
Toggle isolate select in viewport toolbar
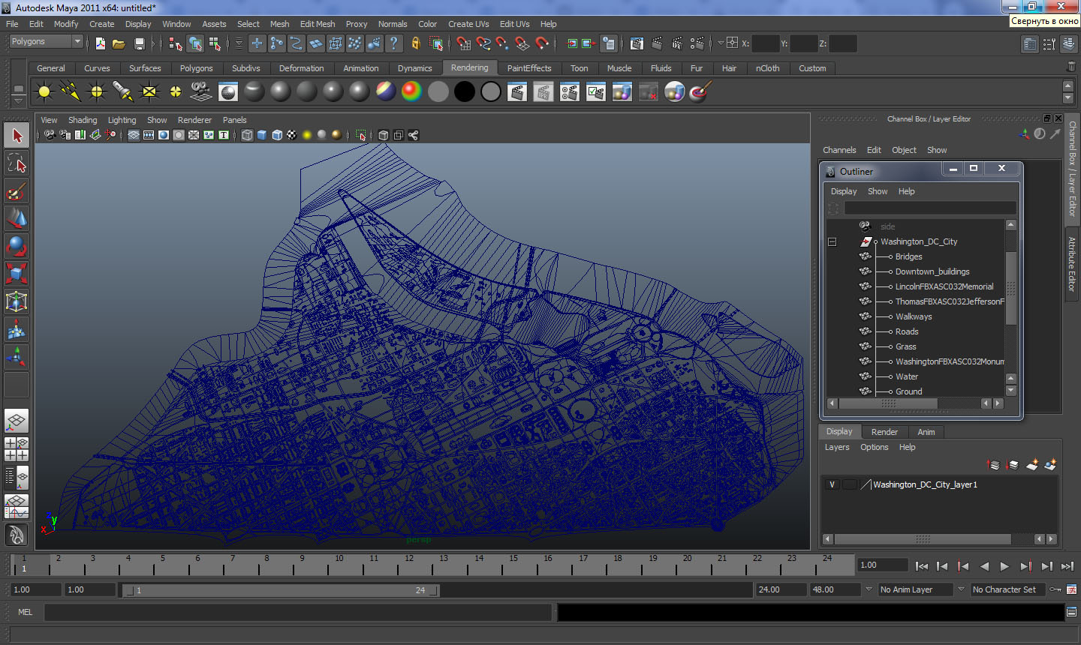coord(360,135)
